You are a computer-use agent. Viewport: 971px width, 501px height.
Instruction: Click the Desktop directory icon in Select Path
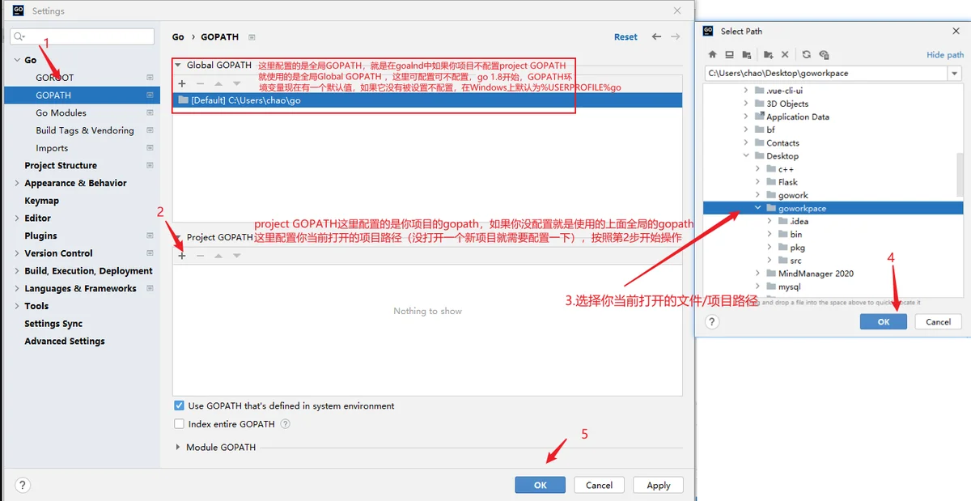point(729,55)
